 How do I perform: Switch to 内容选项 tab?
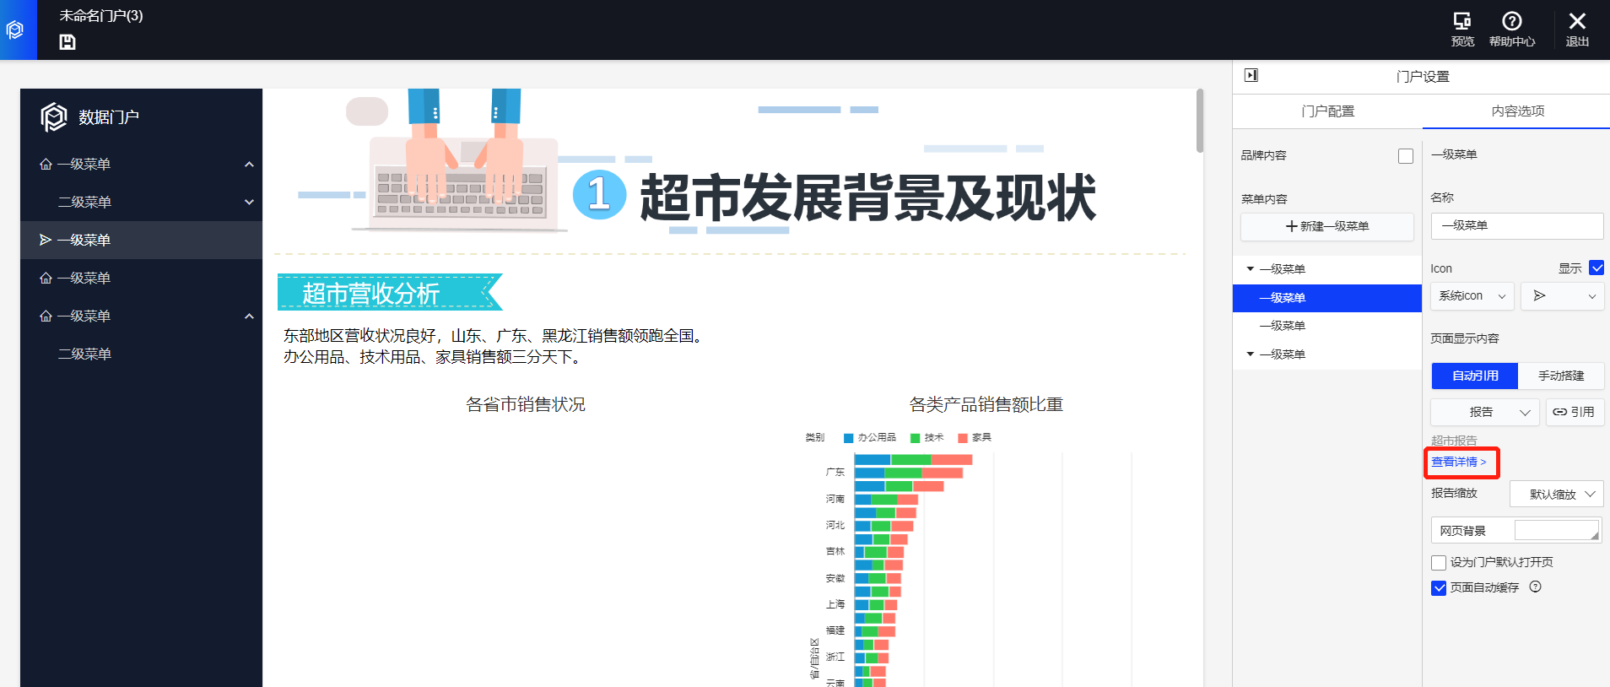[1517, 111]
